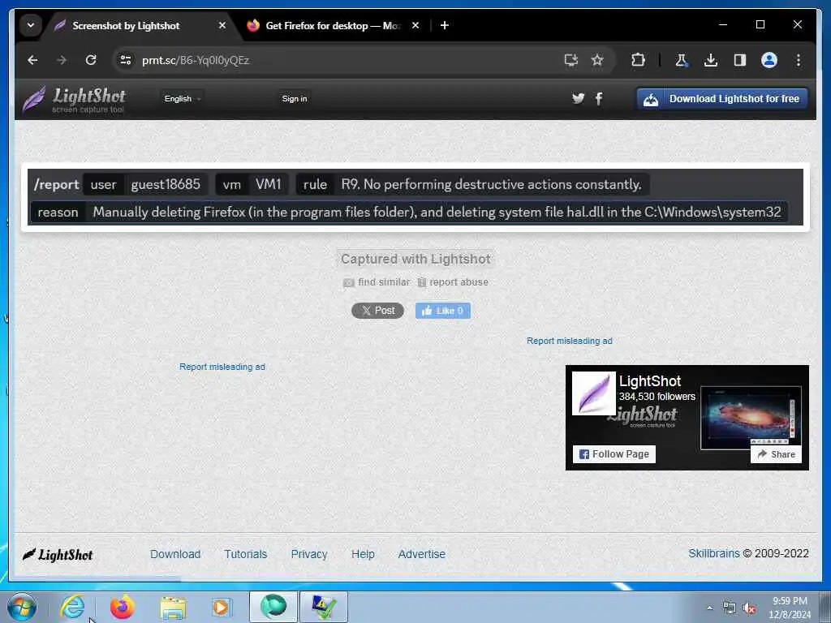This screenshot has width=831, height=623.
Task: Click the Facebook Like button
Action: pos(442,311)
